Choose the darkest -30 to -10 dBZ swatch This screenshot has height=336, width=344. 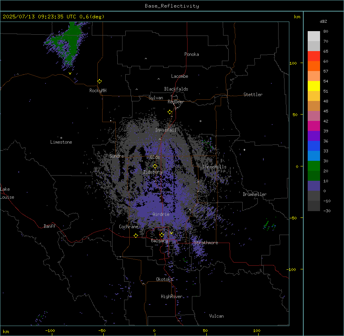pos(314,206)
